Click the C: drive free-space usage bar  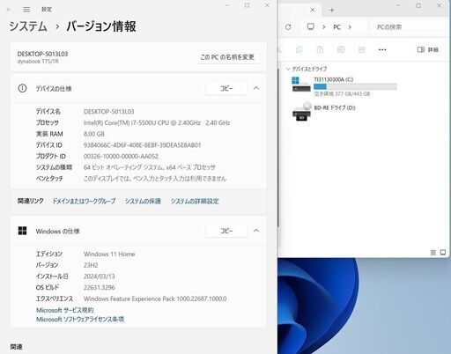355,86
